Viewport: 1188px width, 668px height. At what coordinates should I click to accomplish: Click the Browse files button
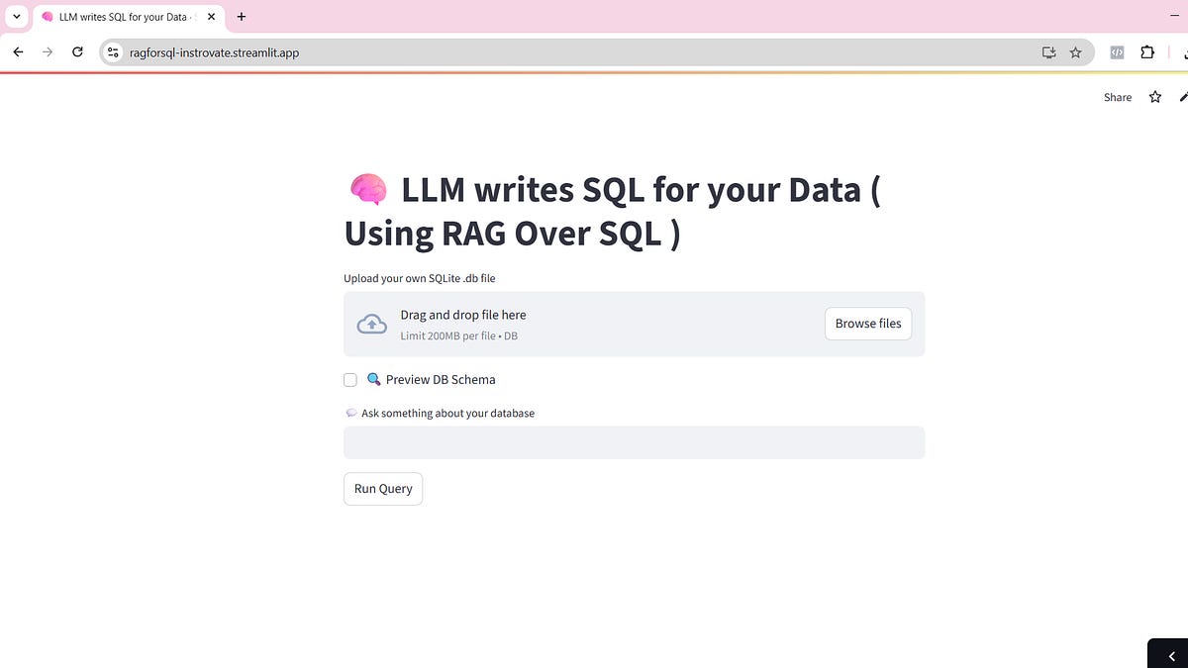(868, 324)
